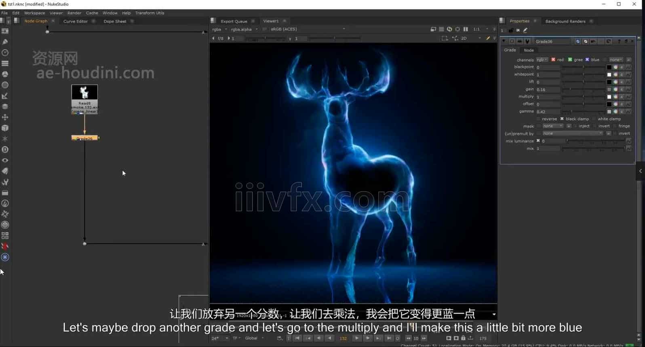Viewport: 645px width, 347px height.
Task: Open the Image nodes toolbar icon
Action: (x=5, y=31)
